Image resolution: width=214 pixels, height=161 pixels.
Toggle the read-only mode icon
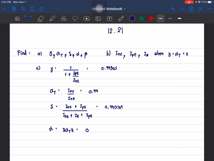(x=17, y=19)
